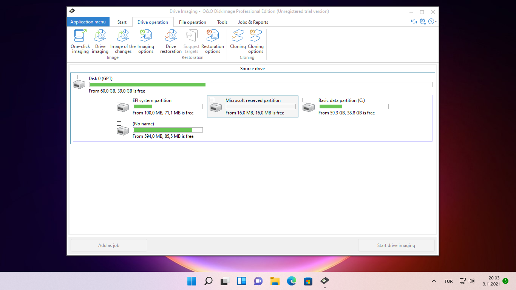The image size is (516, 290).
Task: Check the Disk 0 (GPT) checkbox
Action: pos(75,77)
